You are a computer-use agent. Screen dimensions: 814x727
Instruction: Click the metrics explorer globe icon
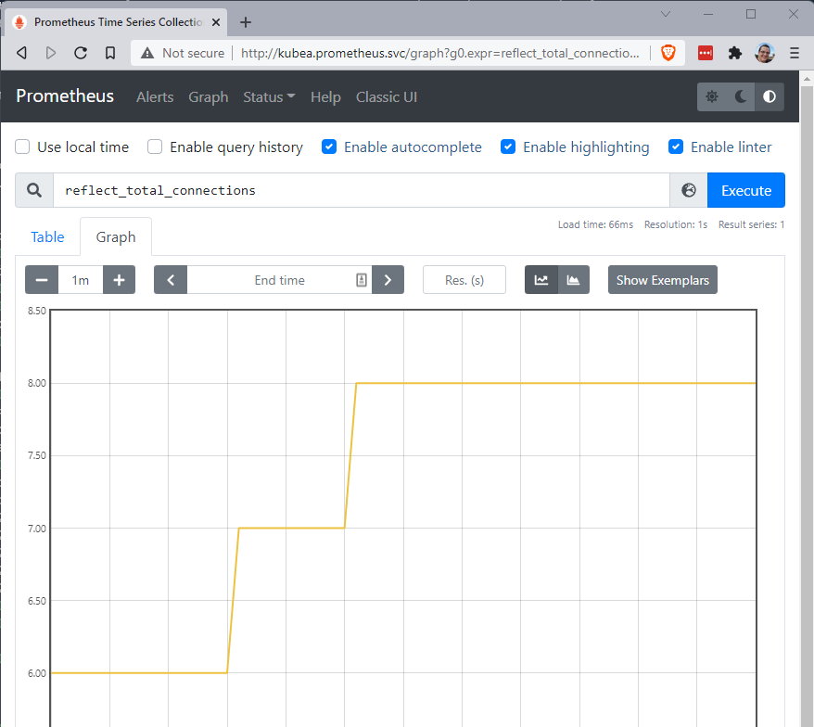(x=688, y=190)
